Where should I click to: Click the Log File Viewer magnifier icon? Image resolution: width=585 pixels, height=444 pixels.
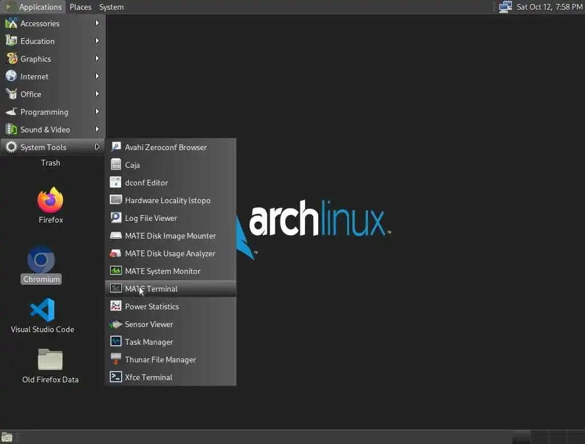(115, 217)
